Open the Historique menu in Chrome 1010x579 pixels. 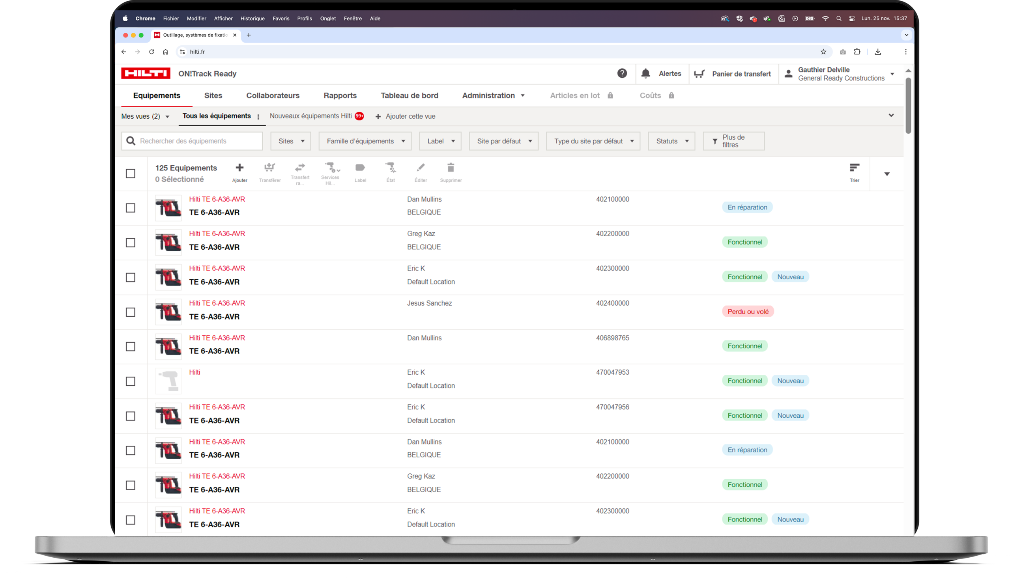pyautogui.click(x=252, y=19)
